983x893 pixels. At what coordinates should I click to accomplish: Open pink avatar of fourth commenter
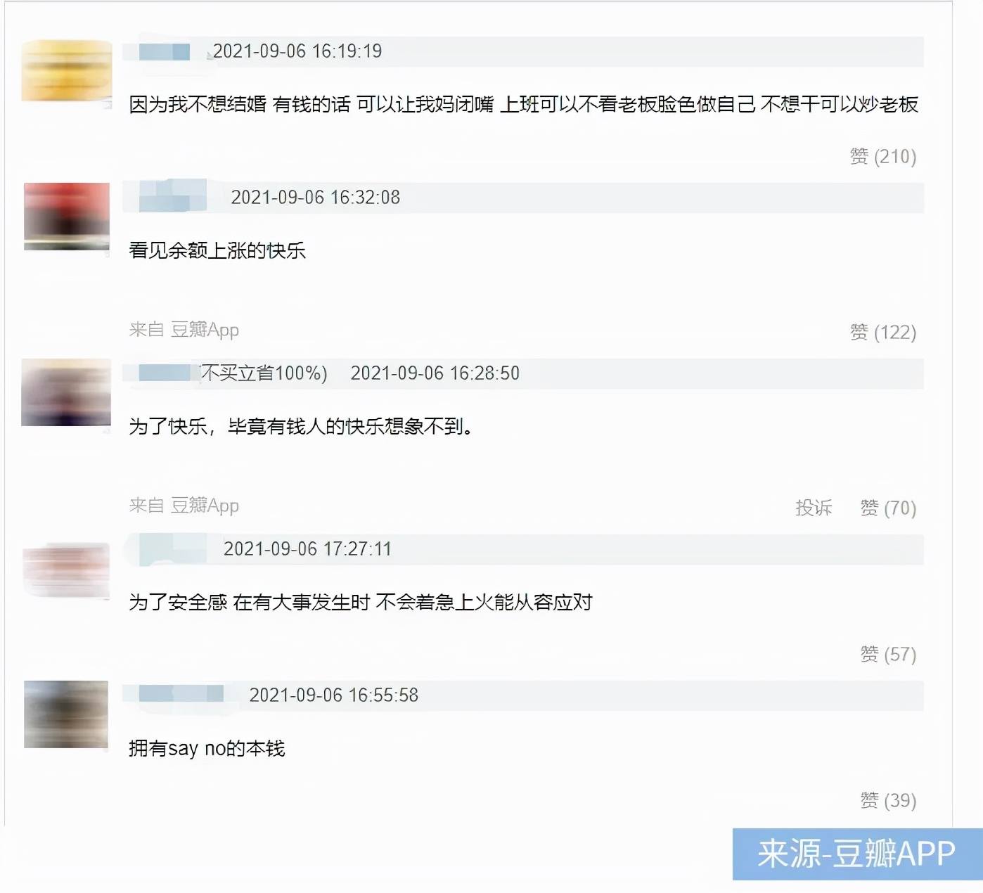pos(66,570)
